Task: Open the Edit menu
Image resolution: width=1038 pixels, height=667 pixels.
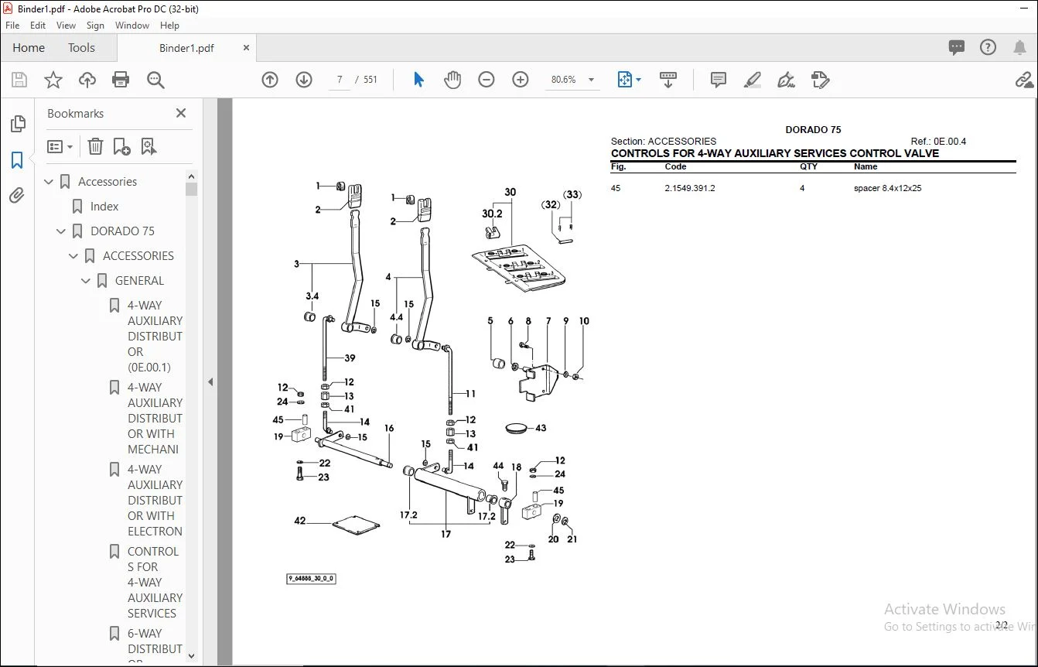Action: click(x=38, y=26)
